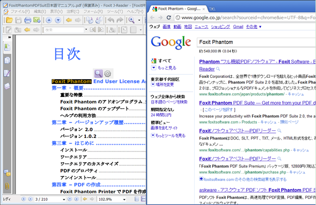Expand もっとツールを見る in Google sidebar
This screenshot has height=205, width=316.
coord(168,135)
